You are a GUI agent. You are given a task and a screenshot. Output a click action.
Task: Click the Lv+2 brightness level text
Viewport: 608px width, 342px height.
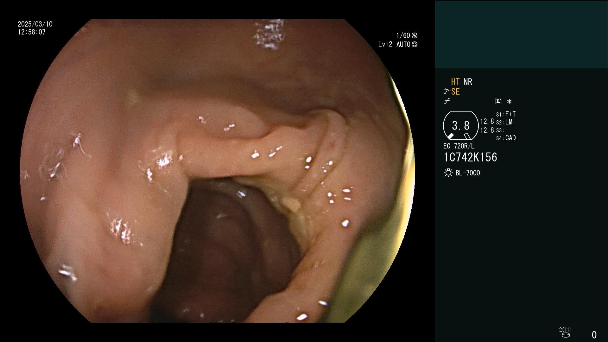(x=385, y=44)
